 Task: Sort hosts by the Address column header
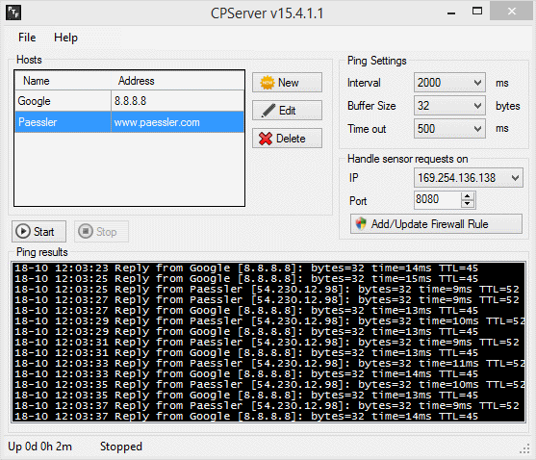pyautogui.click(x=178, y=81)
